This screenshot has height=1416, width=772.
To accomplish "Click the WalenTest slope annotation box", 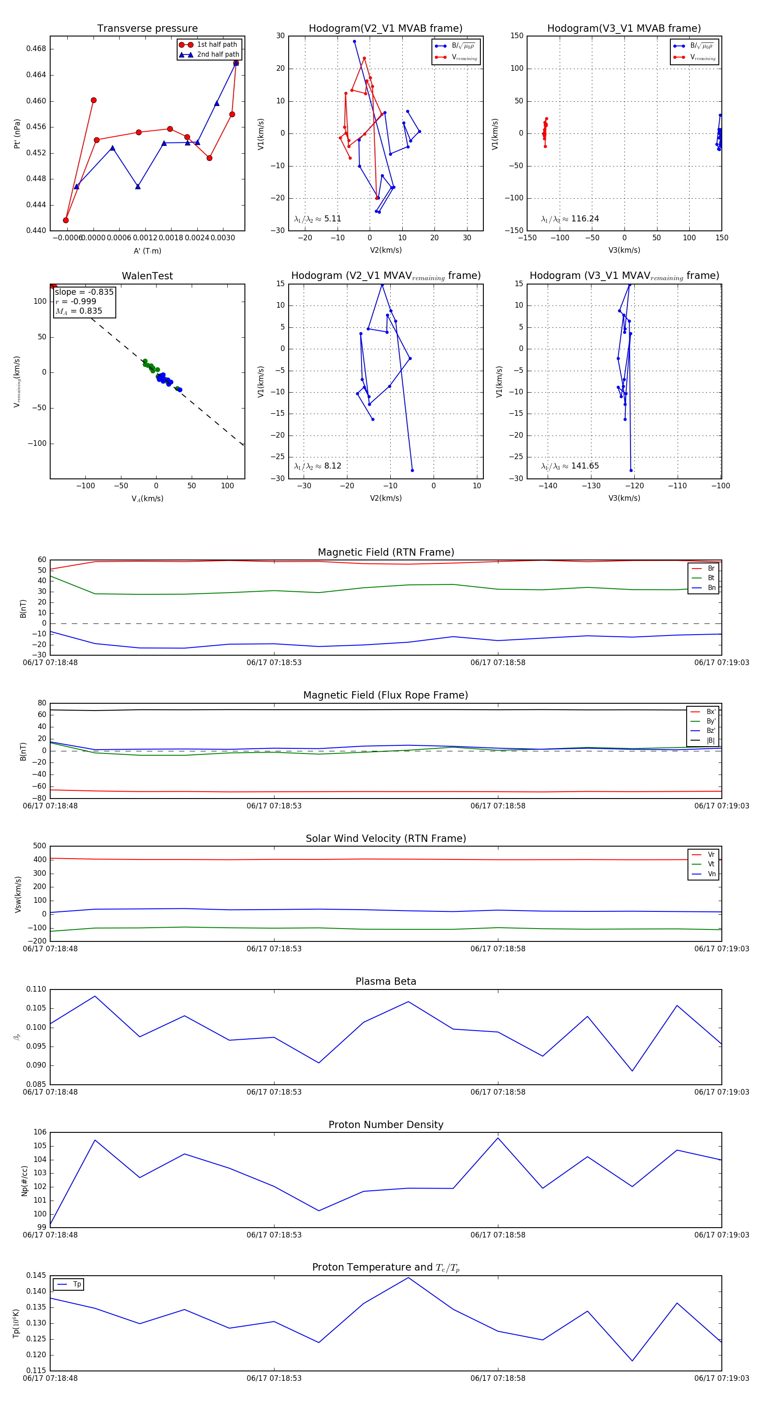I will click(x=84, y=302).
